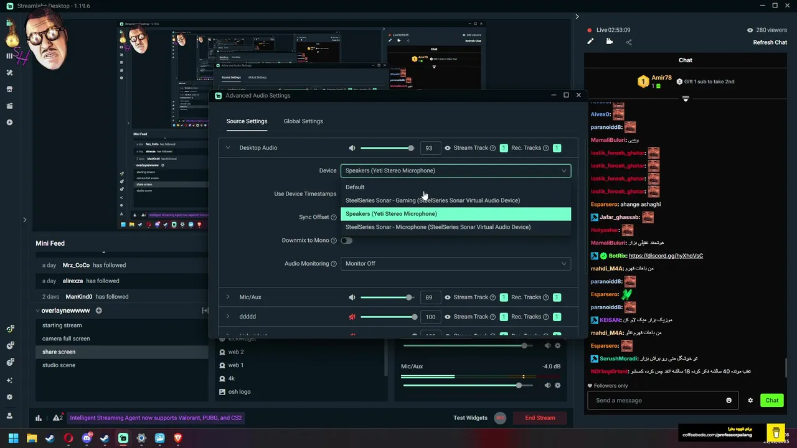Viewport: 797px width, 448px height.
Task: Switch to Source Settings tab
Action: click(247, 121)
